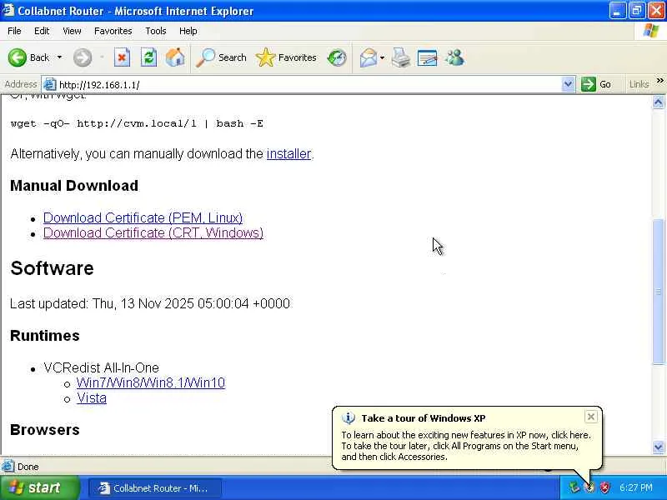Open the Start menu
The image size is (667, 500).
39,487
